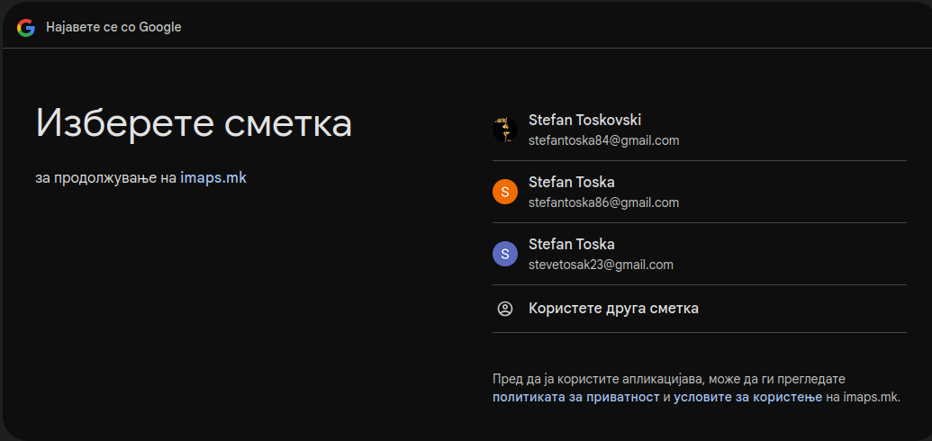Open условите за користење link

click(748, 397)
